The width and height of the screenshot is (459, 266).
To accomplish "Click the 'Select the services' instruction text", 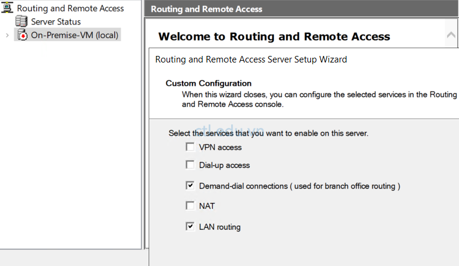I will [x=268, y=133].
